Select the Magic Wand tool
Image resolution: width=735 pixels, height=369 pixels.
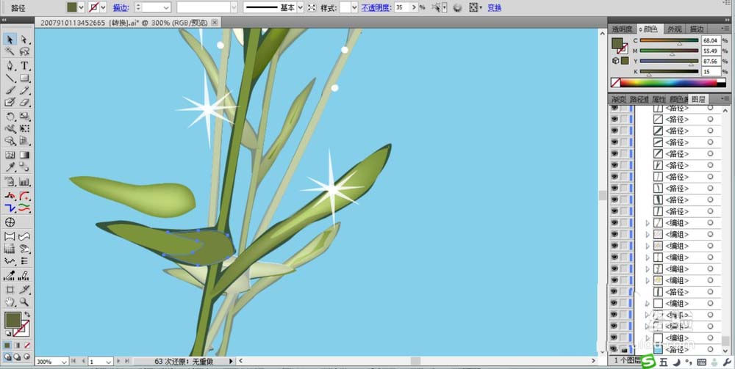pos(10,51)
